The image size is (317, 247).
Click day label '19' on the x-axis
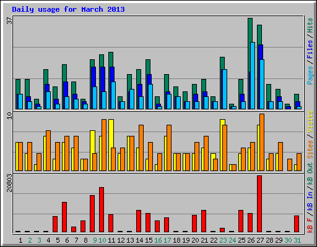point(186,240)
